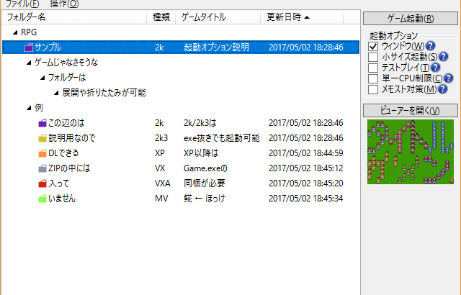Click the yellow folder icon for 説明用なので
This screenshot has width=461, height=295.
click(x=42, y=138)
